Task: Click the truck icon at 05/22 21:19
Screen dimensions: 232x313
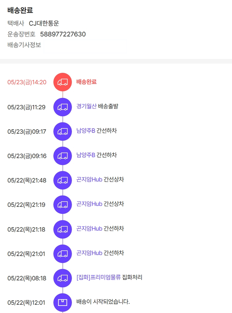Action: click(62, 204)
